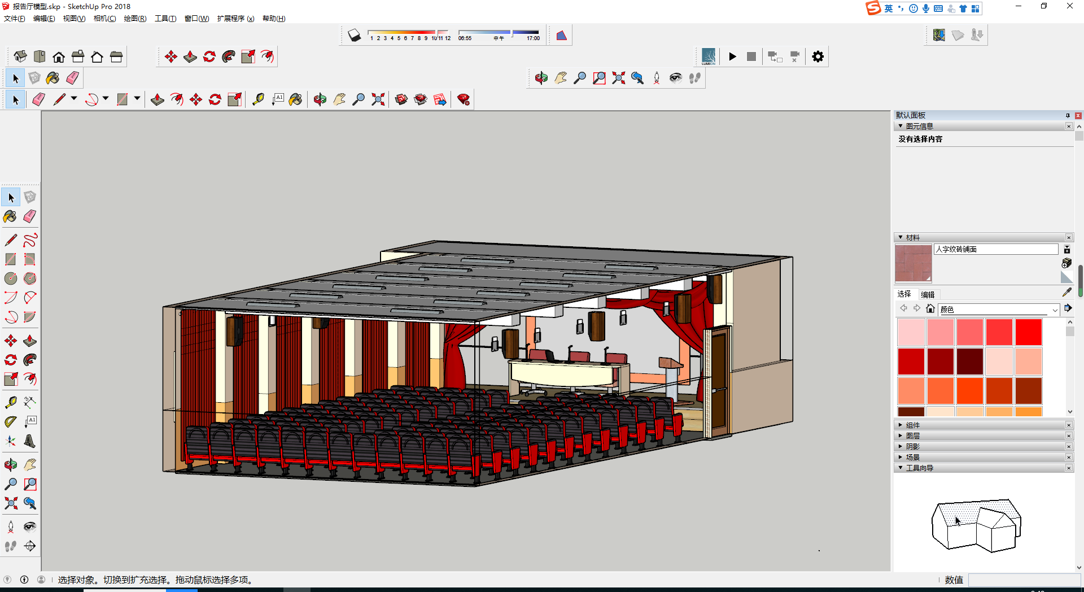Click the 数值 measurements input box
Viewport: 1084px width, 592px height.
pyautogui.click(x=1024, y=580)
